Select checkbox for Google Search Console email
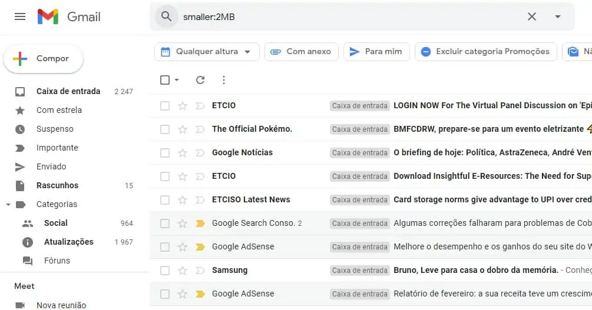Viewport: 592px width, 310px height. (165, 224)
